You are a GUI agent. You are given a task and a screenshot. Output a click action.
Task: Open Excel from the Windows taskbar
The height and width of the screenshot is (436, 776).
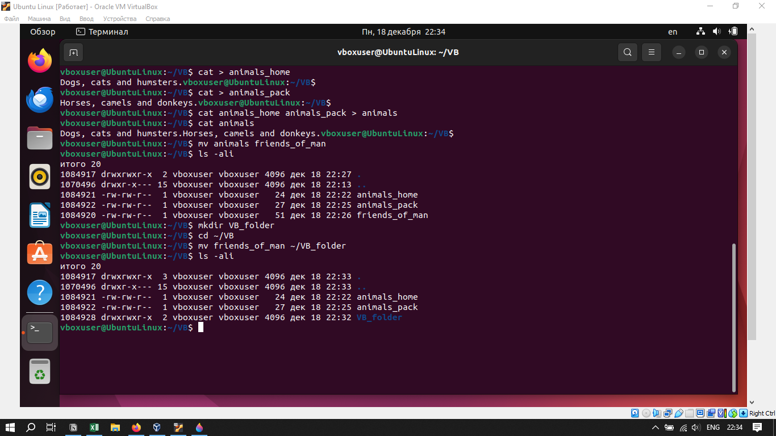(x=94, y=427)
